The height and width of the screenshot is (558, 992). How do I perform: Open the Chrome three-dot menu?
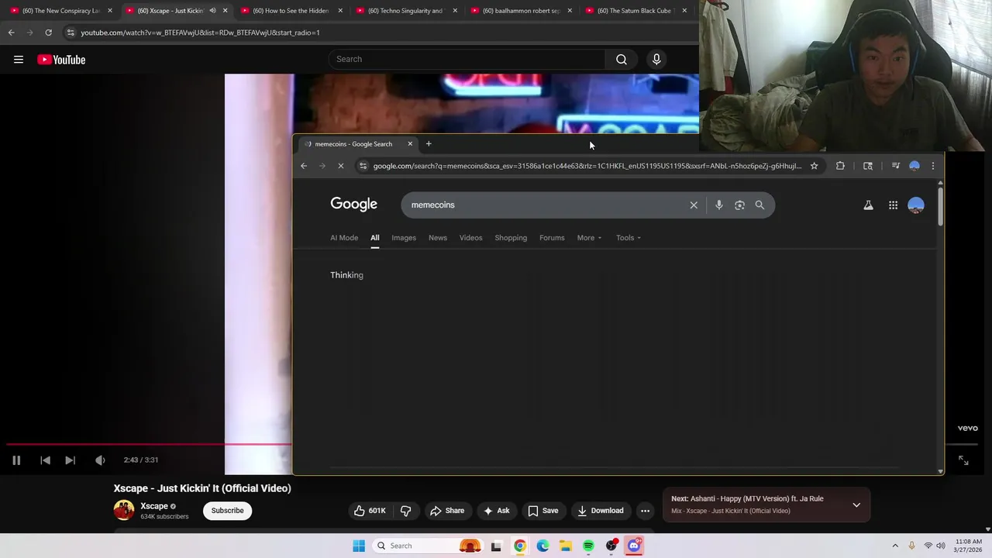click(933, 166)
